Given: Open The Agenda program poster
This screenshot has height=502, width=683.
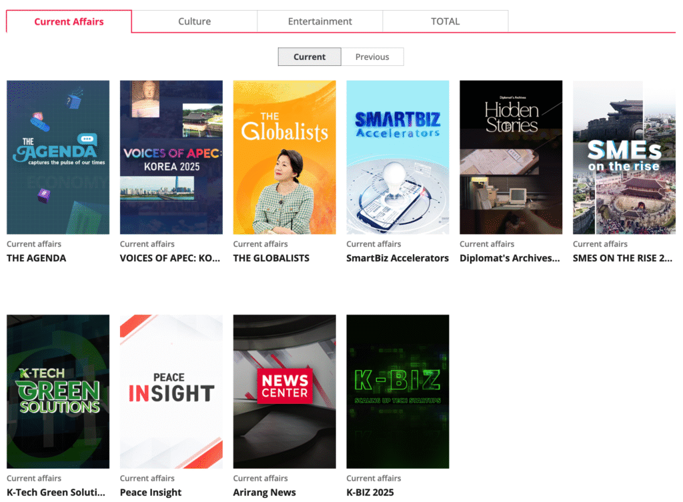Looking at the screenshot, I should click(x=58, y=157).
